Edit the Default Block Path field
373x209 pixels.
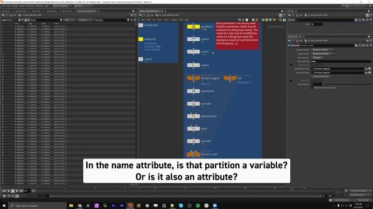(337, 69)
